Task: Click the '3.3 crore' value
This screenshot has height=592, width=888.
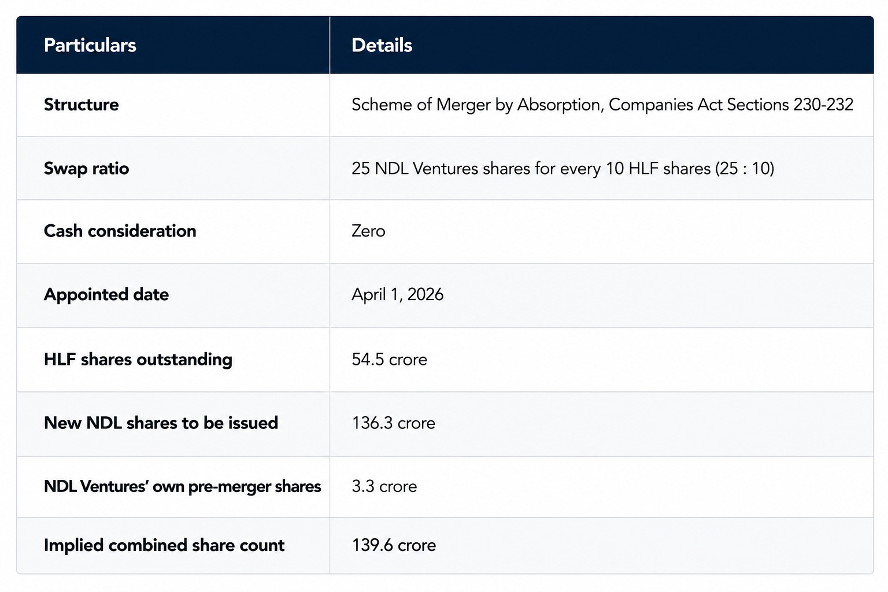Action: tap(384, 486)
